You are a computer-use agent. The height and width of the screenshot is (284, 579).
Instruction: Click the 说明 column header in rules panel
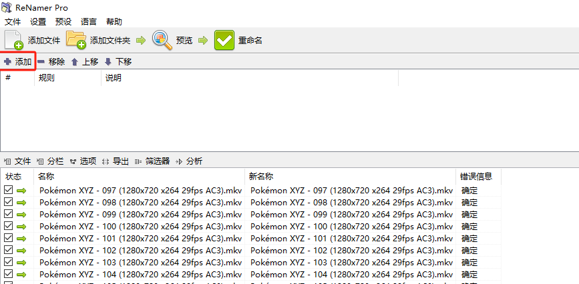click(x=250, y=78)
